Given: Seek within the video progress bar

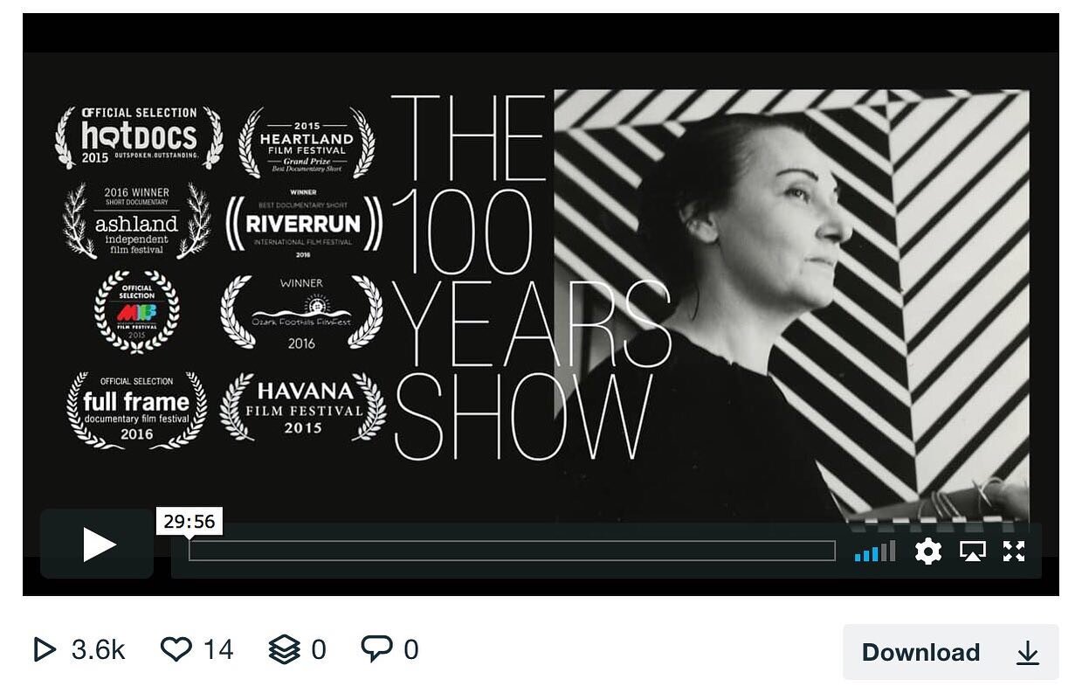Looking at the screenshot, I should point(512,551).
